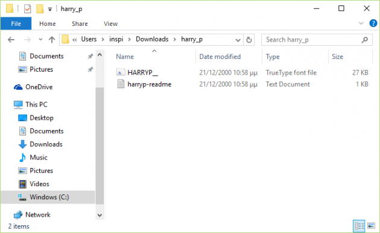The image size is (380, 233).
Task: Select the HARRYP__ TrueType font file
Action: tap(142, 72)
